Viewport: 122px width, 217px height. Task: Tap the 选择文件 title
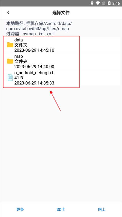pyautogui.click(x=61, y=13)
